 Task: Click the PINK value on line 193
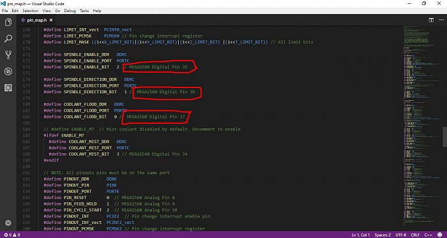click(x=112, y=185)
